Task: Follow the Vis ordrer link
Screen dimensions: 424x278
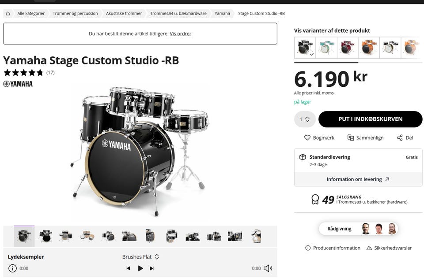Action: point(181,33)
